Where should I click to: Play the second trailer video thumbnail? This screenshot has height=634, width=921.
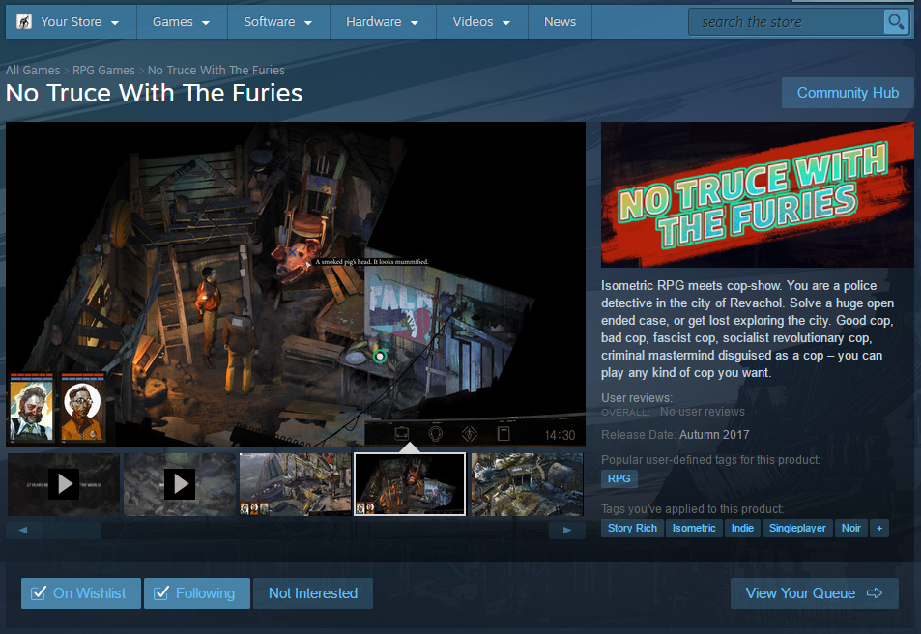coord(179,484)
